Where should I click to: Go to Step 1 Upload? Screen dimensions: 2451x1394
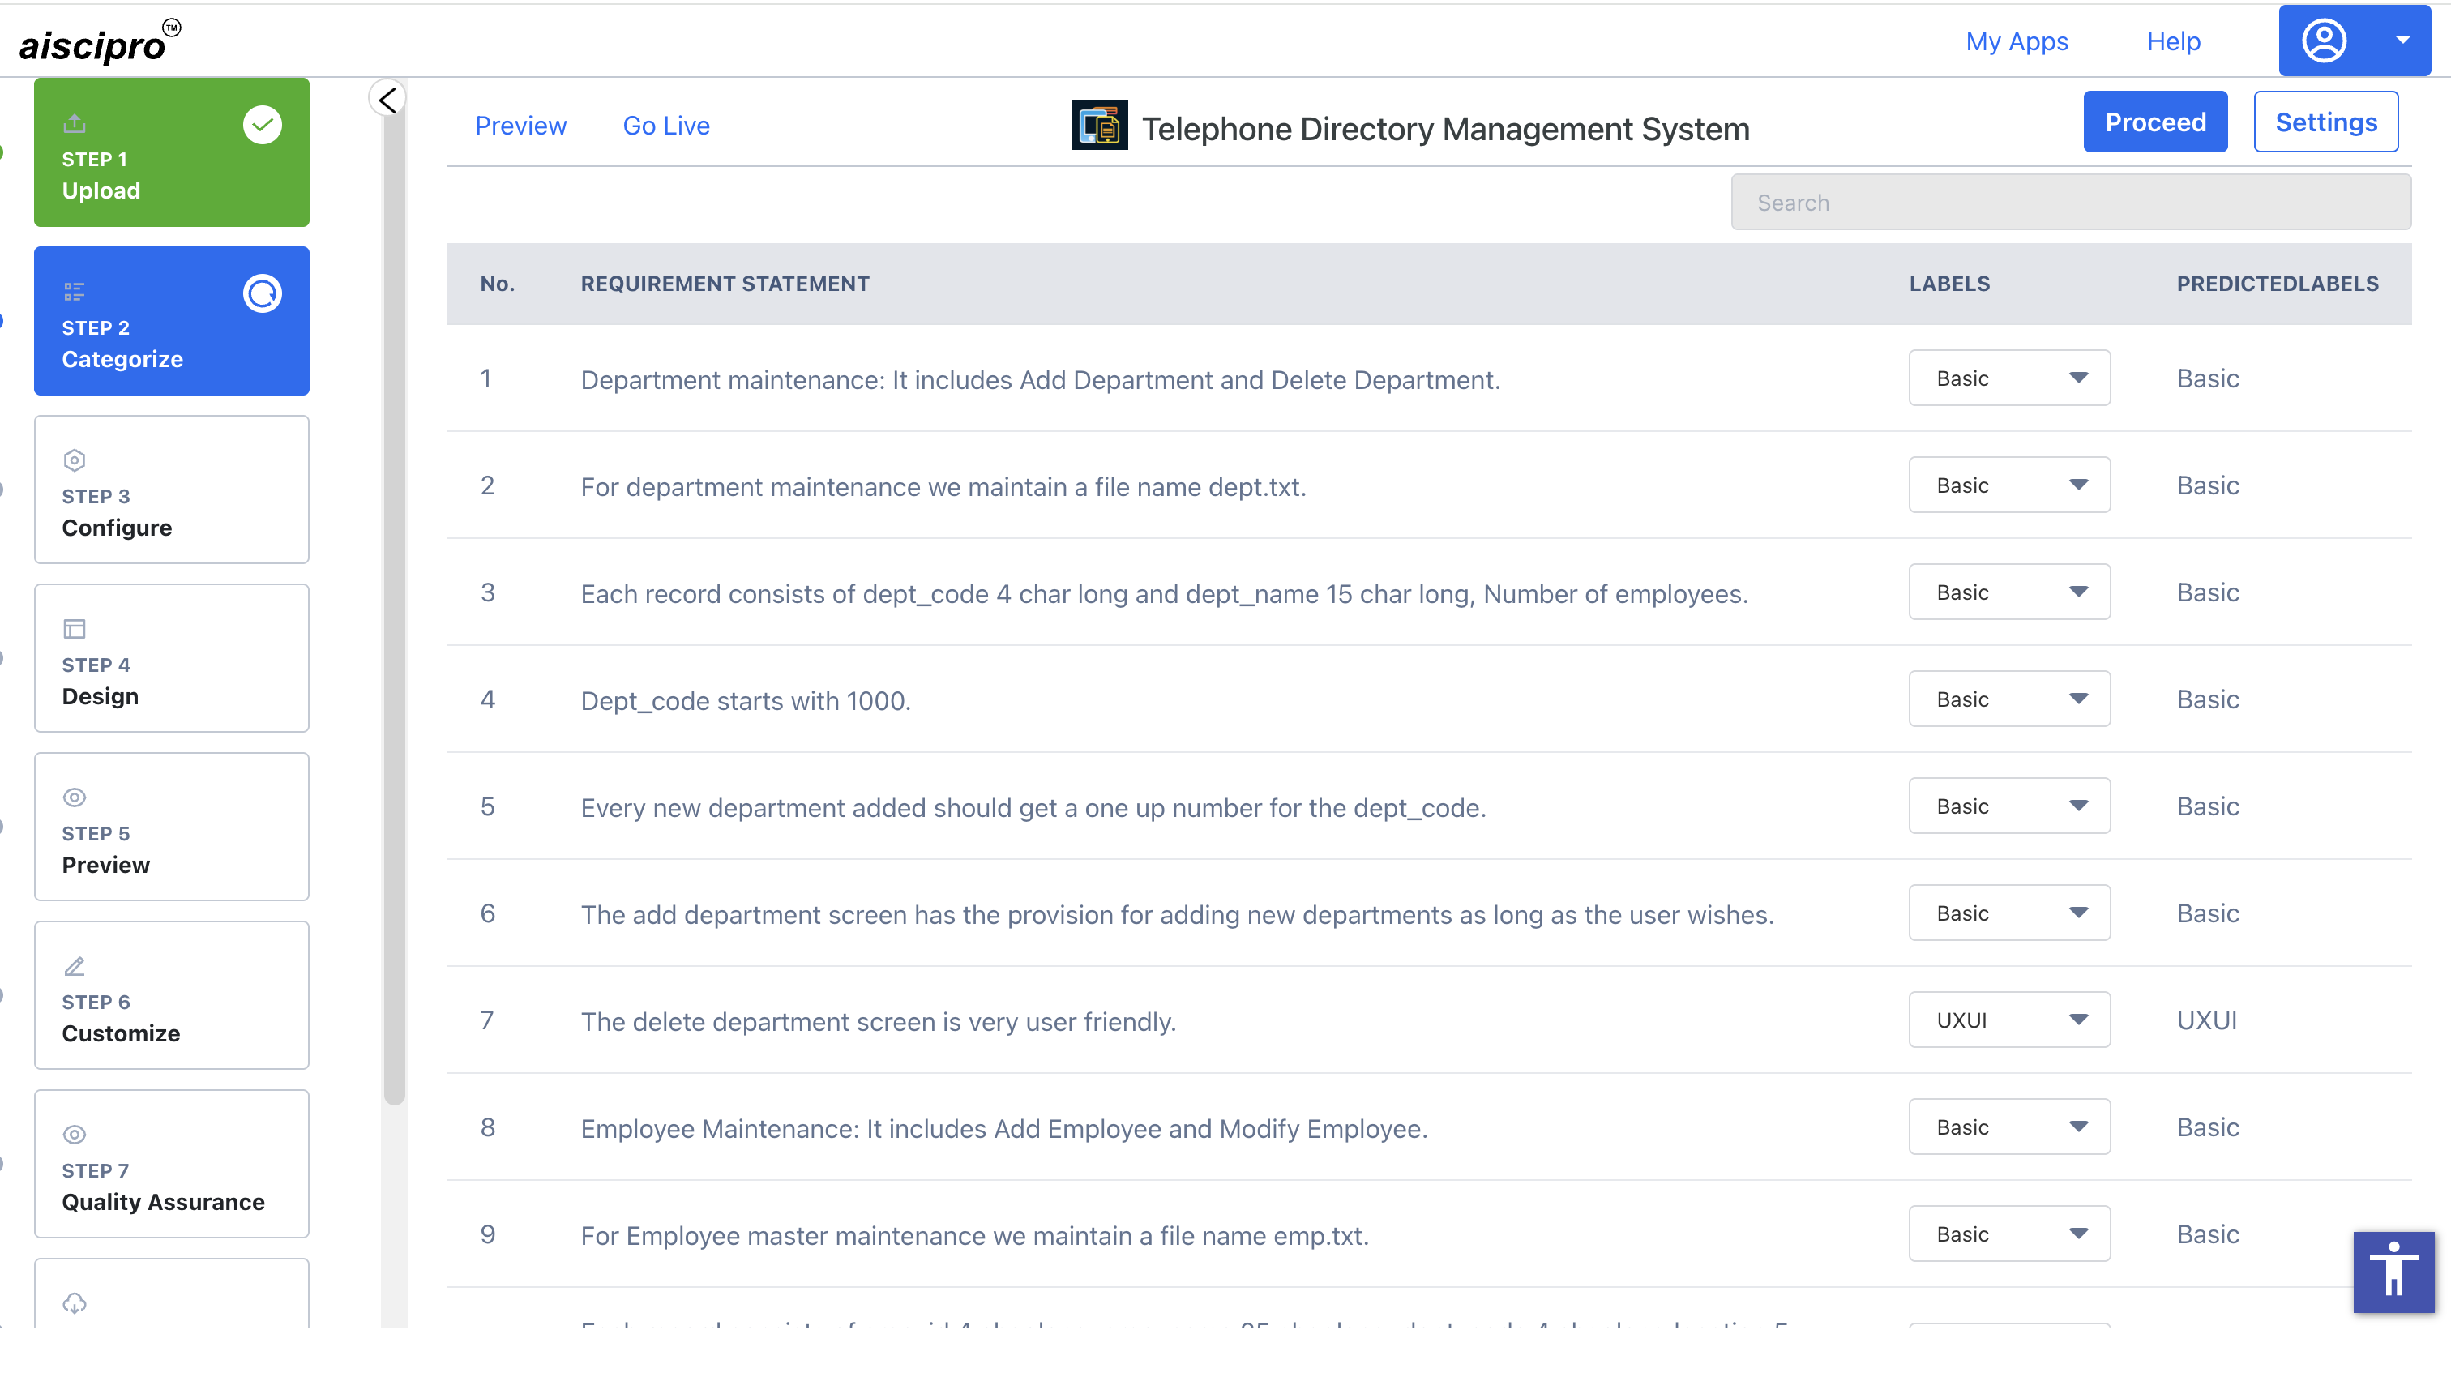(171, 152)
